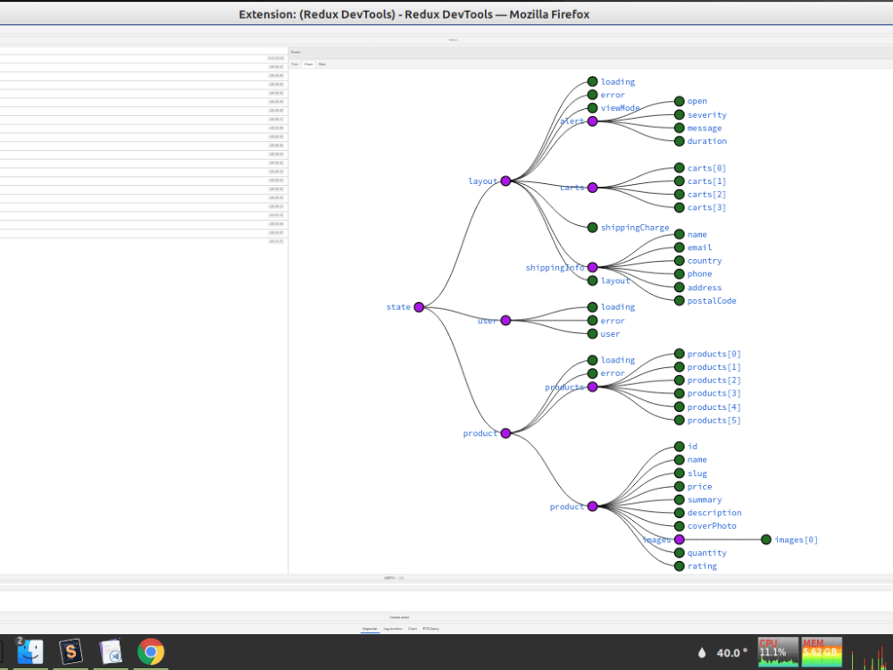Select the description node

pyautogui.click(x=679, y=513)
